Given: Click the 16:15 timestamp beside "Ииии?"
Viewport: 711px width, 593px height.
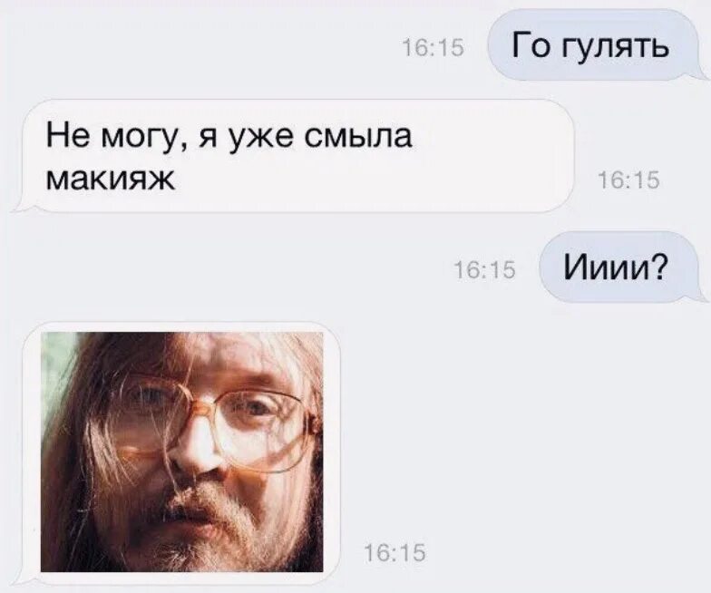Looking at the screenshot, I should (x=485, y=270).
